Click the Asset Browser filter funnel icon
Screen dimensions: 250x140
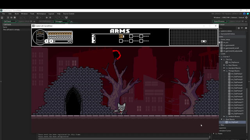pos(242,28)
